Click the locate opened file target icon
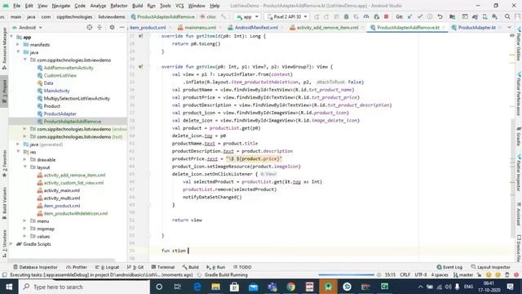Screen dimensions: 522x294 pyautogui.click(x=89, y=27)
